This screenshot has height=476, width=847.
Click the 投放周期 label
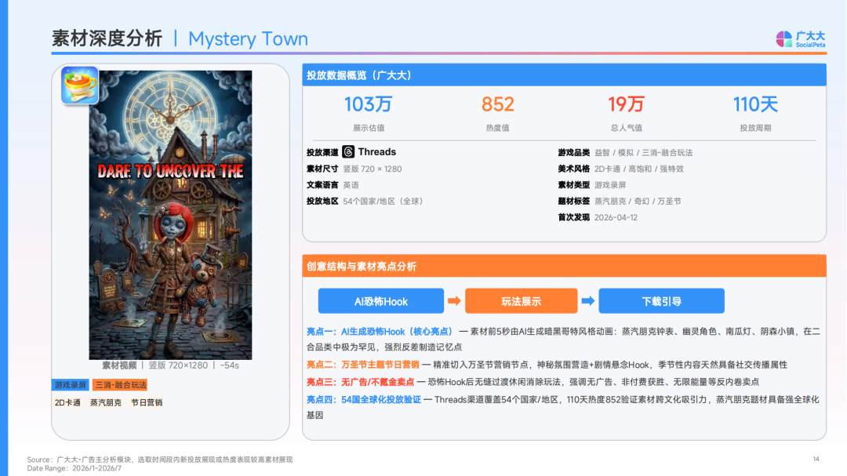[755, 128]
